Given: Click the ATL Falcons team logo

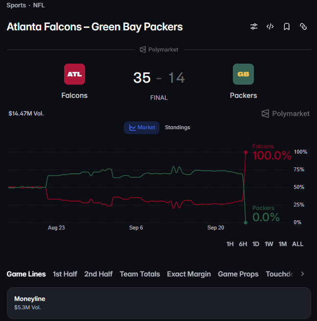Looking at the screenshot, I should pos(74,74).
